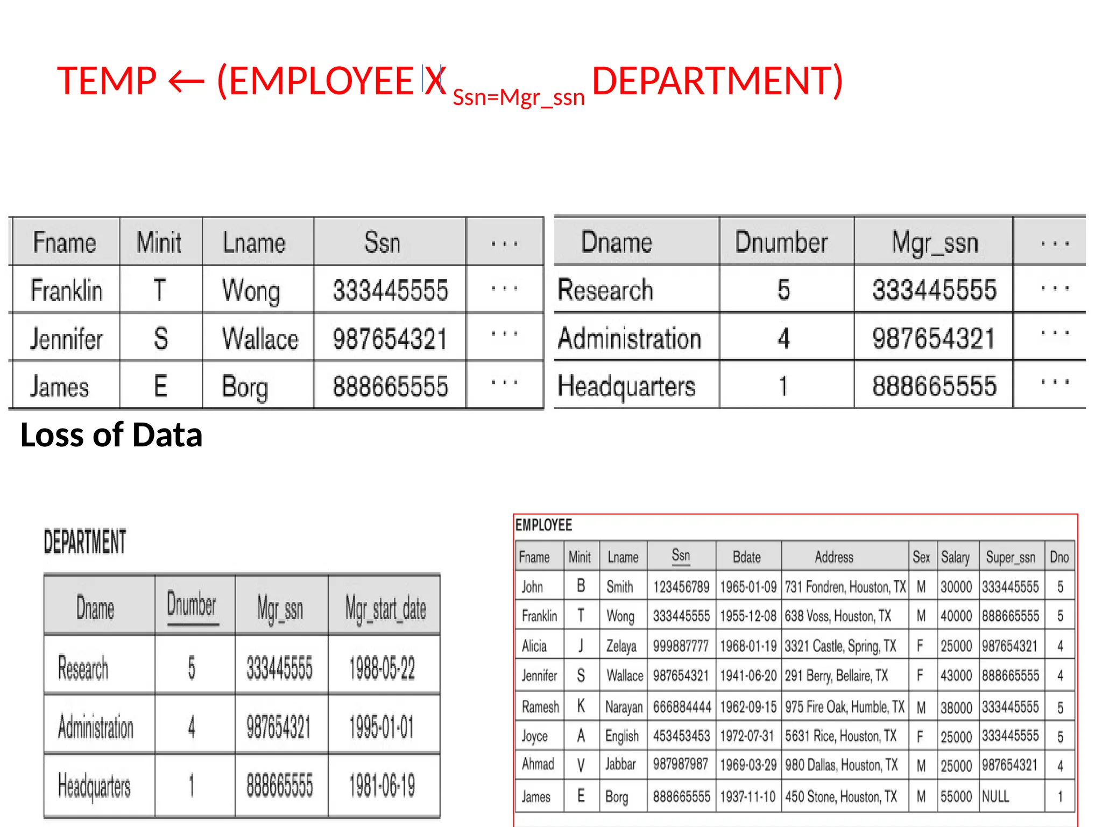
Task: Select the '1995-01-01' start date cell
Action: point(382,727)
